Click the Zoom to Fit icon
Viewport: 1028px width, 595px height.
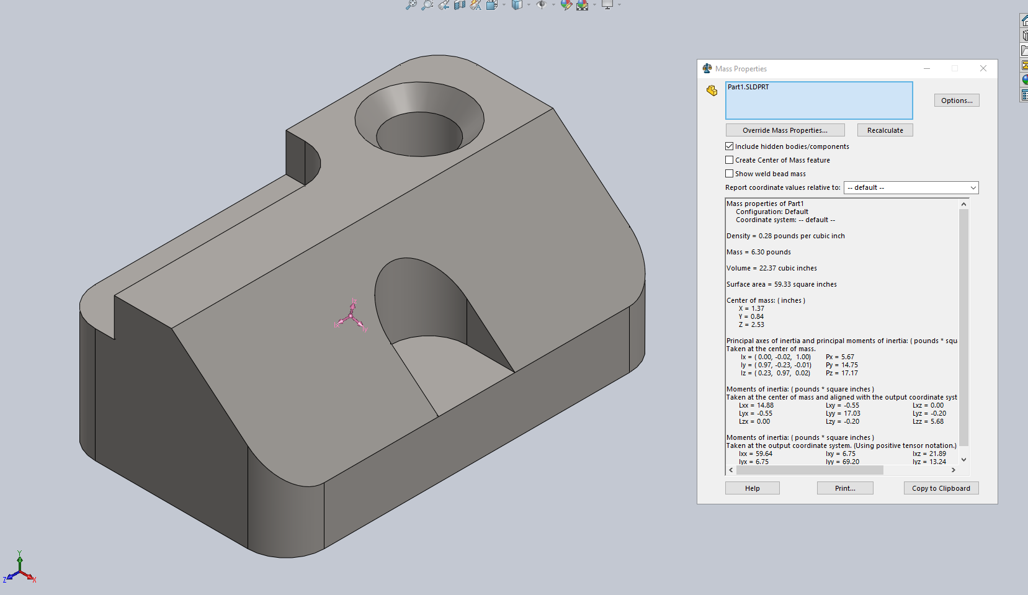[411, 5]
